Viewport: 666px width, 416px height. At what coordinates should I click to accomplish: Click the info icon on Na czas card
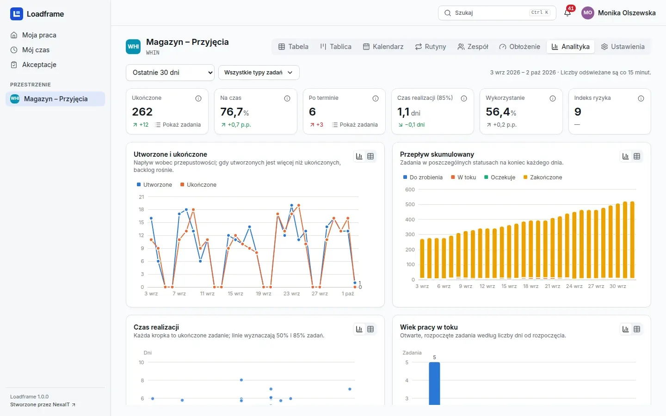[287, 98]
